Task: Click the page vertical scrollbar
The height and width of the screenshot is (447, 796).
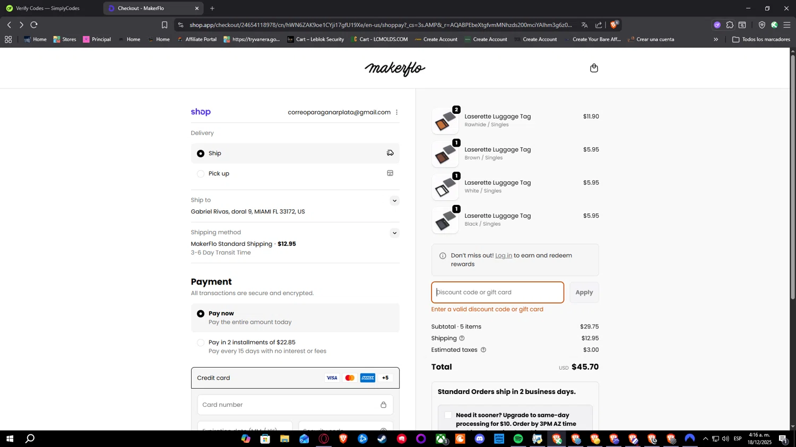Action: click(x=793, y=177)
